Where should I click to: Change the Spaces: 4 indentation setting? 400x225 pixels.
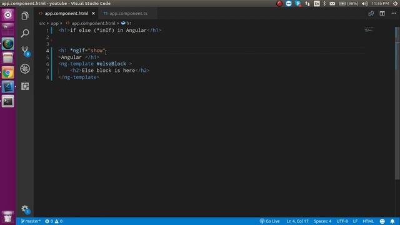coord(322,221)
